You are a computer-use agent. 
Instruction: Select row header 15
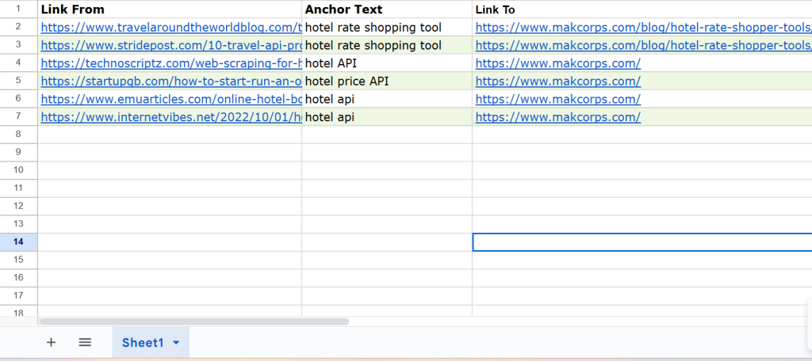(x=19, y=260)
